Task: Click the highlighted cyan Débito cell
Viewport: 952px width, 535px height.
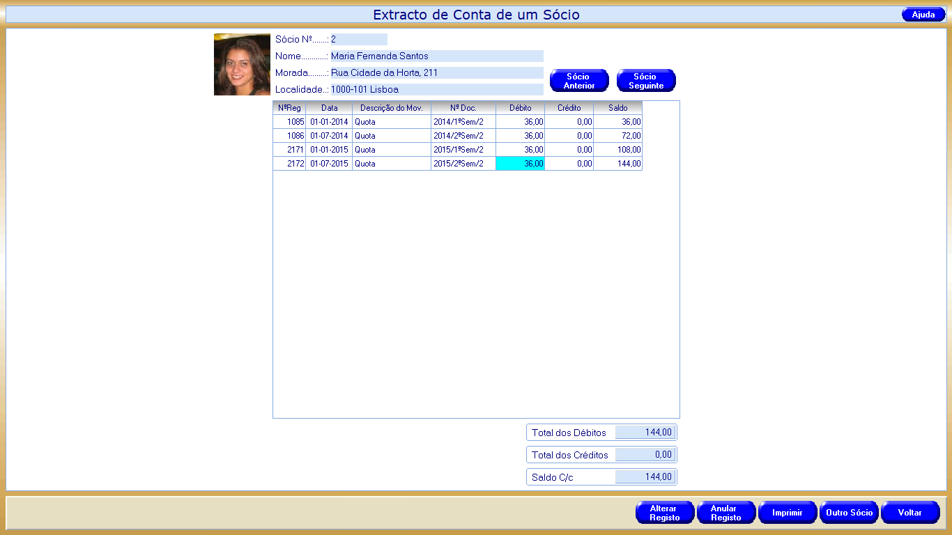Action: point(520,164)
